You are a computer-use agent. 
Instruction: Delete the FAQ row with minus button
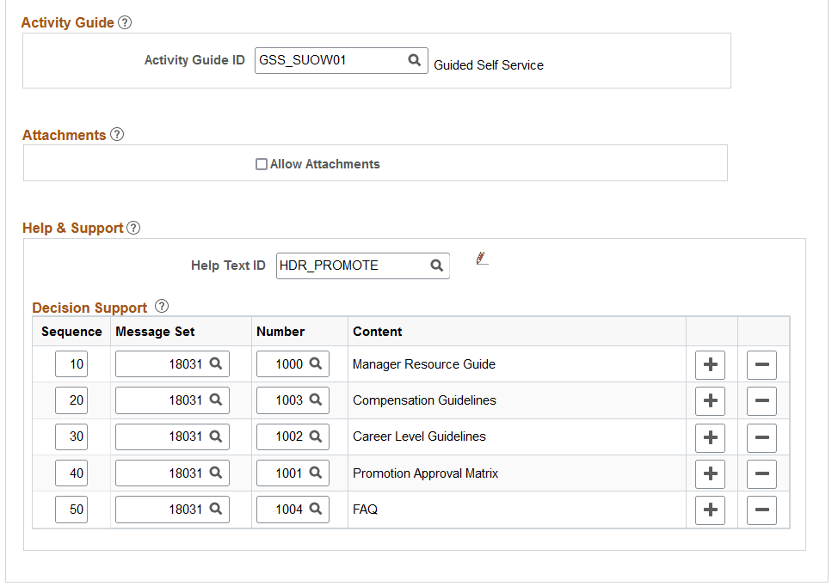[761, 510]
